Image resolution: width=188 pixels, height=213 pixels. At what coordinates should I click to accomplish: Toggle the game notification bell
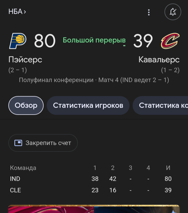[173, 12]
